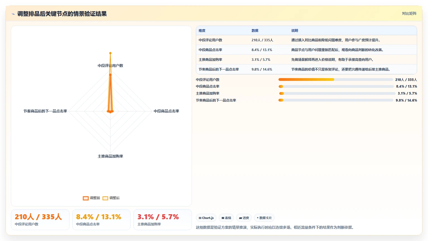Toggle the 调整前 legend entry

[91, 198]
